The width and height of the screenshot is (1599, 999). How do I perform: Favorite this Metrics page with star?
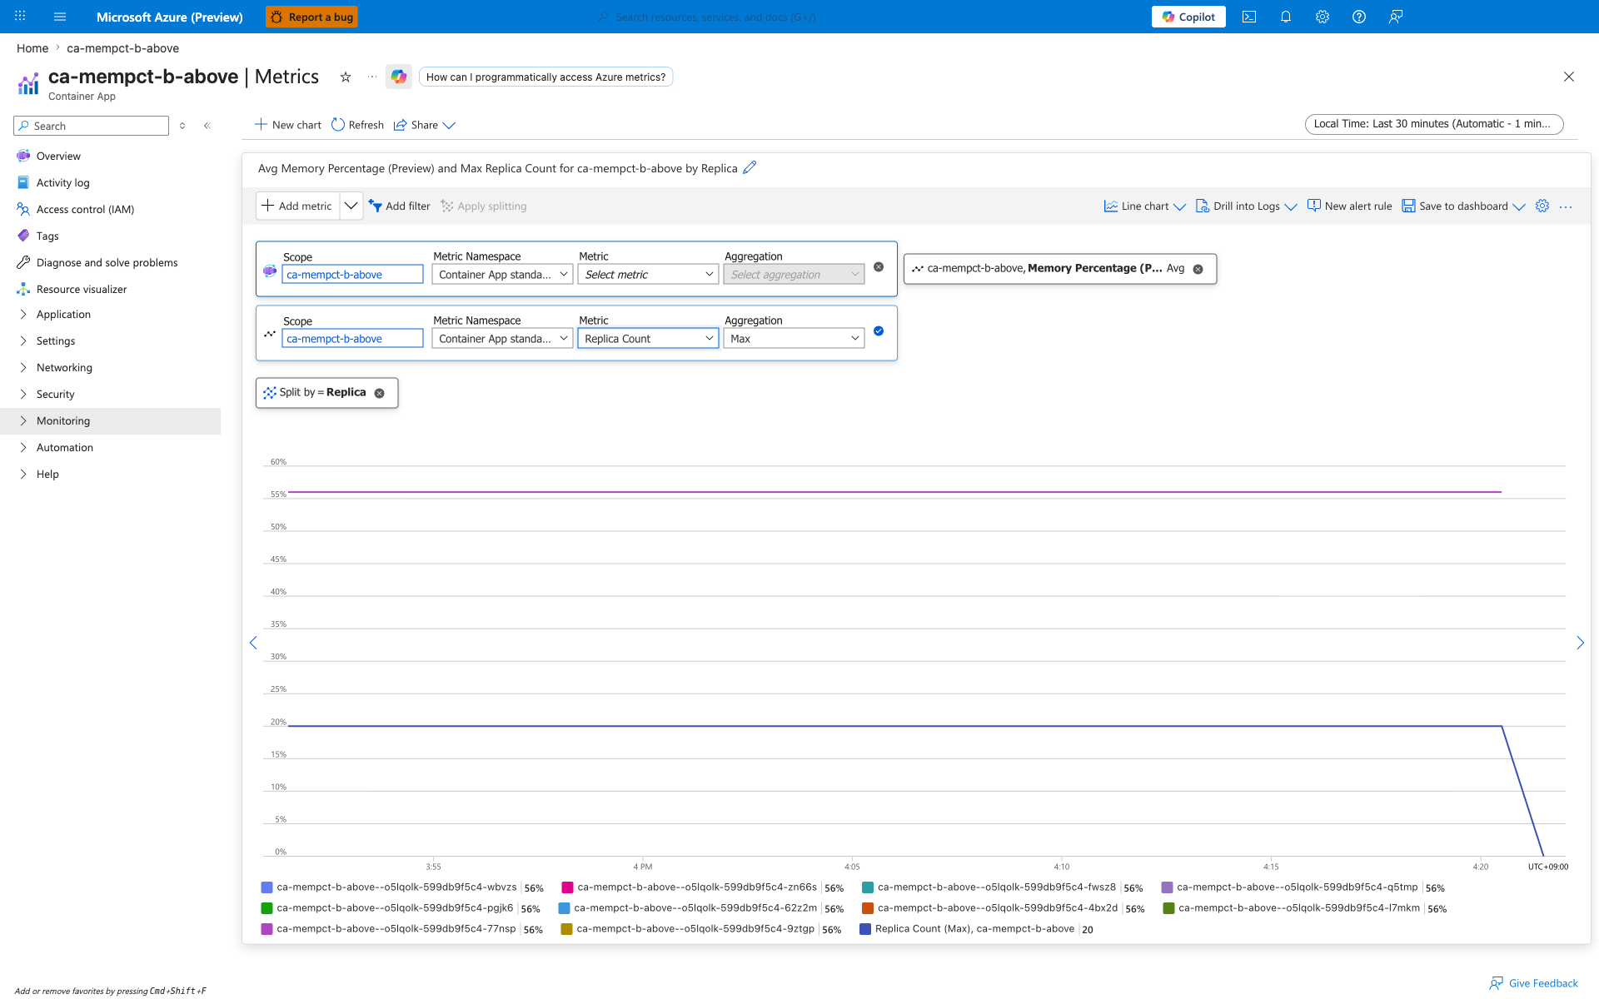346,77
